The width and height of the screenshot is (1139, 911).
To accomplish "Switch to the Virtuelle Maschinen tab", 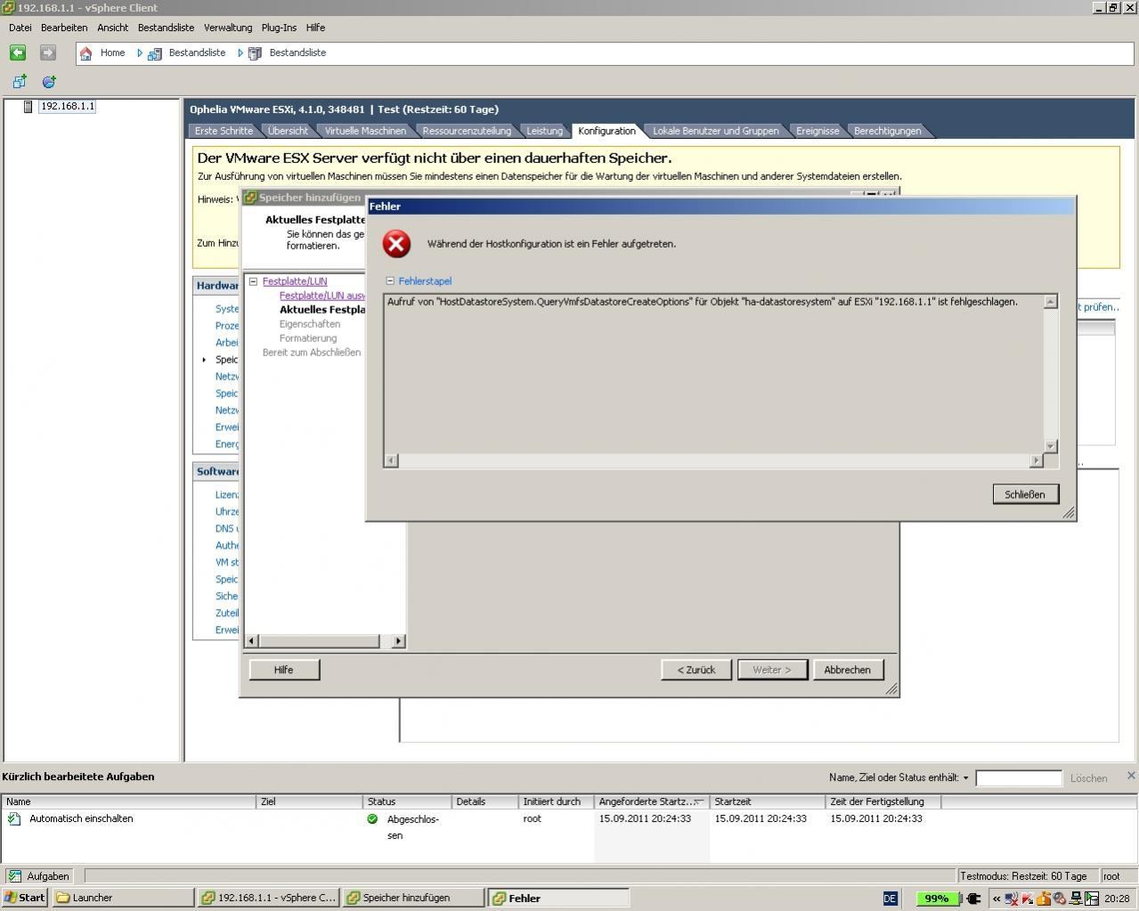I will (365, 131).
